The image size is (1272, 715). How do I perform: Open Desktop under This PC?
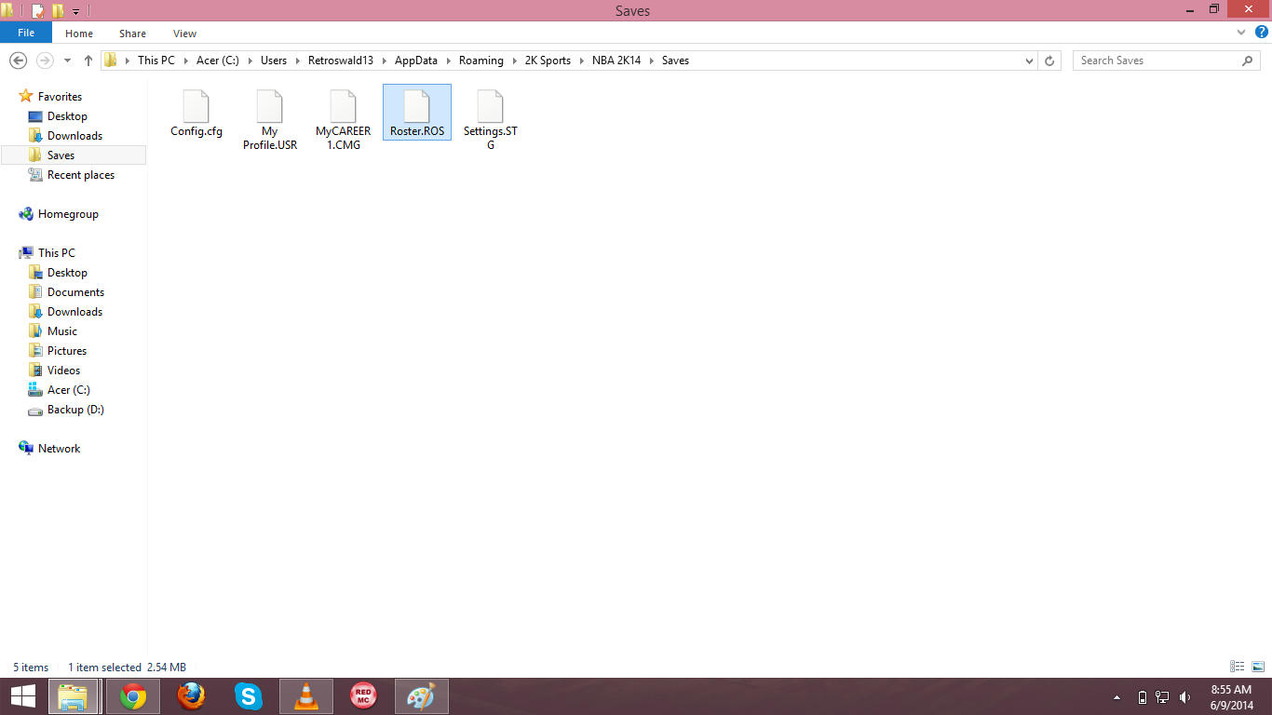67,273
